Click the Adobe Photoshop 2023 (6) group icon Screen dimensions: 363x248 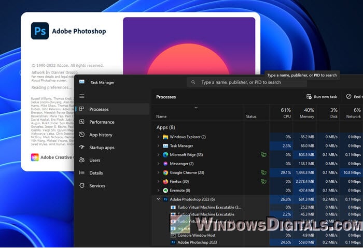click(165, 199)
